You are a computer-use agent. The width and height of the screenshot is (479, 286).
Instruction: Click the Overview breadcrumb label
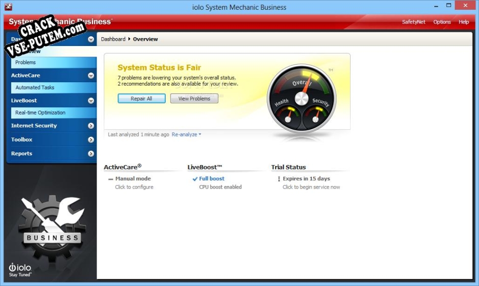[x=146, y=39]
